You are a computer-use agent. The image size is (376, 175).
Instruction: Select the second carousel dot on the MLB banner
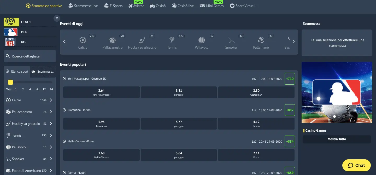[x=334, y=116]
